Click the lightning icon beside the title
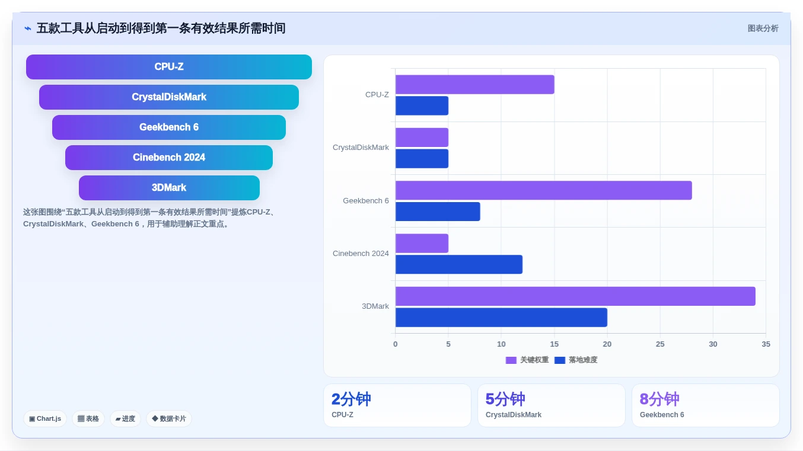This screenshot has width=803, height=451. tap(28, 28)
